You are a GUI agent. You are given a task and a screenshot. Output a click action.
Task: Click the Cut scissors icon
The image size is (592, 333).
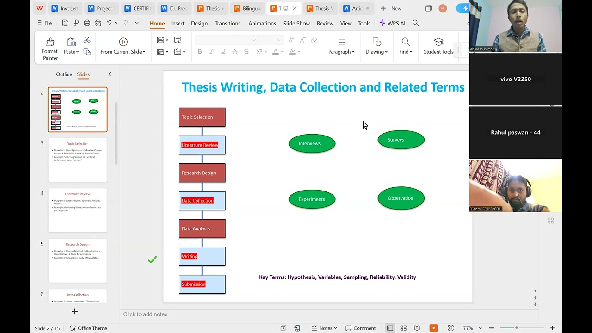point(87,41)
